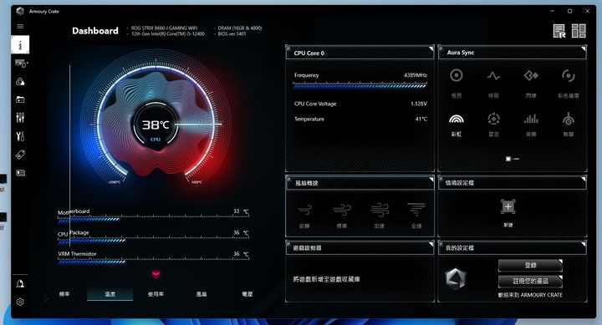Click the '將遊戲新增至遊戲收藏庫' text
This screenshot has width=602, height=325.
click(x=327, y=279)
